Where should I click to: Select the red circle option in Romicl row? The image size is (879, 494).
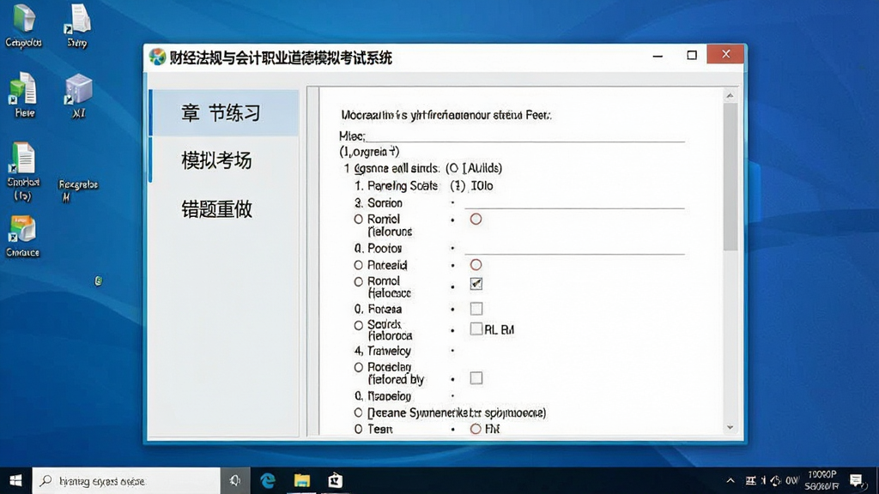(476, 219)
